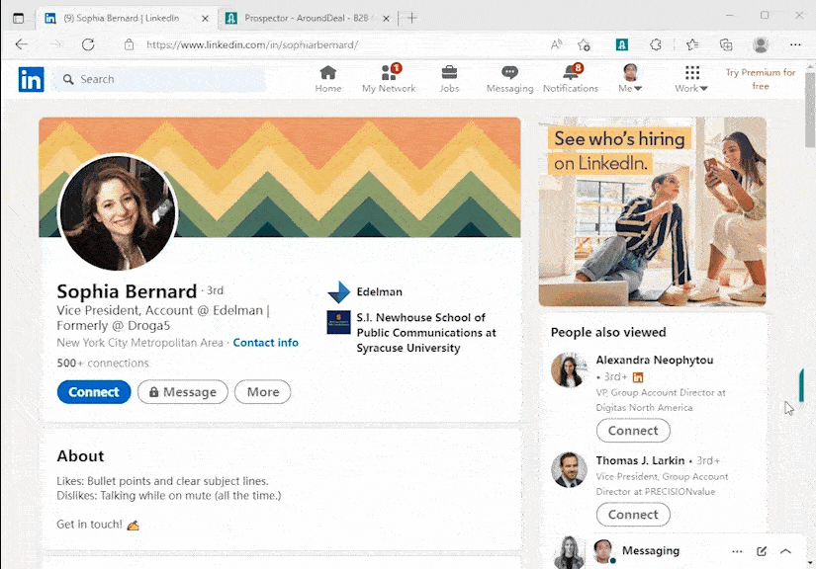Close the Prospector AroundDeal tab
The width and height of the screenshot is (816, 569).
pos(386,18)
